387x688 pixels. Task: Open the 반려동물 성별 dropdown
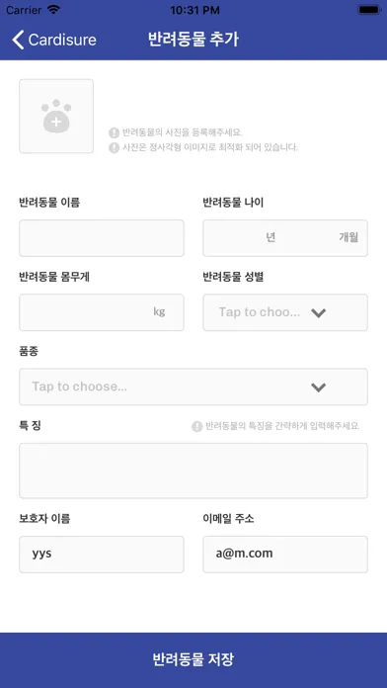click(285, 312)
